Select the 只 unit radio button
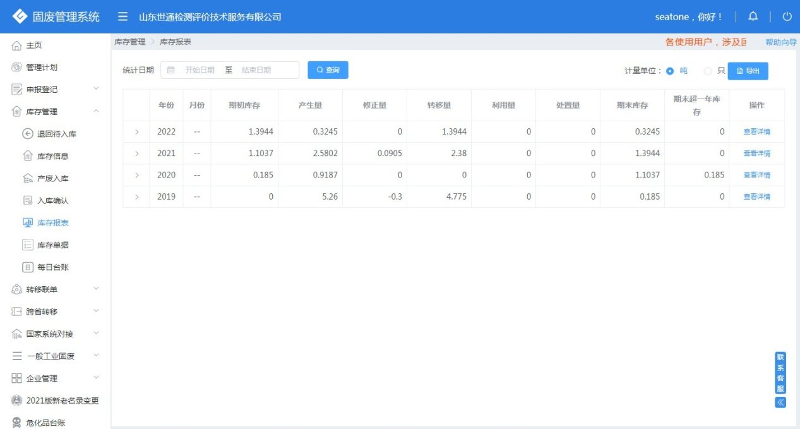The image size is (800, 429). point(708,71)
